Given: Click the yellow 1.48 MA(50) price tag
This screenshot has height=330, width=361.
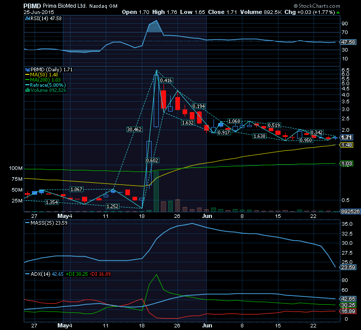Looking at the screenshot, I should (347, 145).
